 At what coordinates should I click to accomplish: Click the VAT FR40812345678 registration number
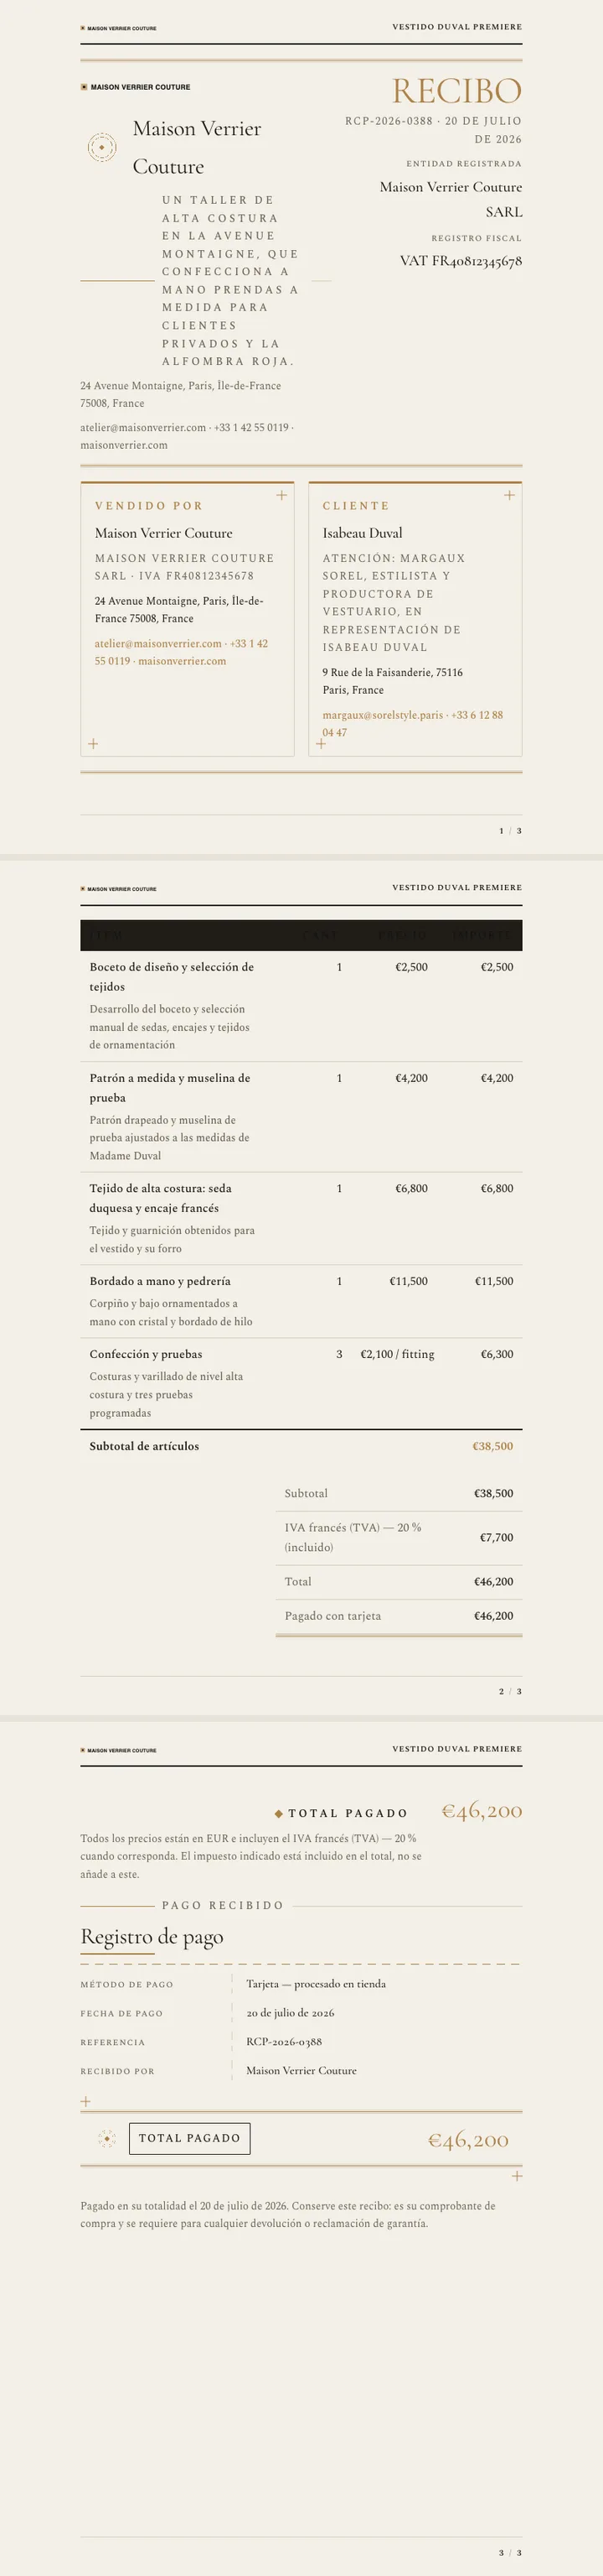461,261
